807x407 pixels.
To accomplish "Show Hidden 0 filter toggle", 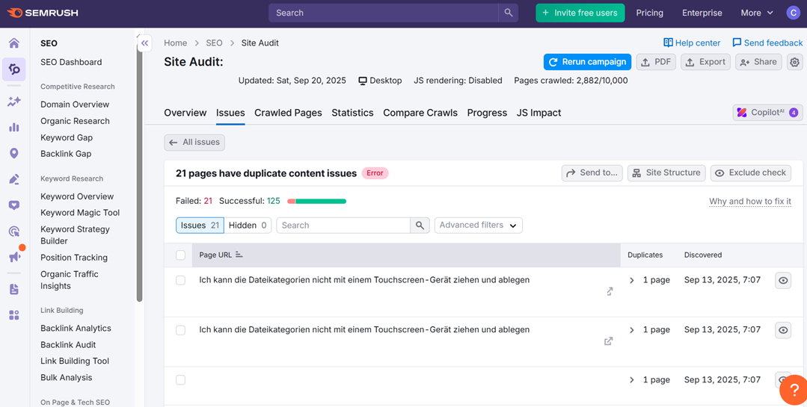I will click(x=248, y=225).
